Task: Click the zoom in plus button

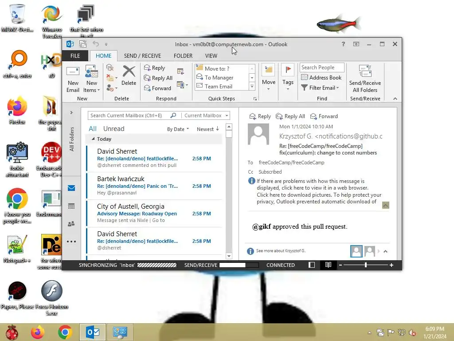Action: click(391, 265)
